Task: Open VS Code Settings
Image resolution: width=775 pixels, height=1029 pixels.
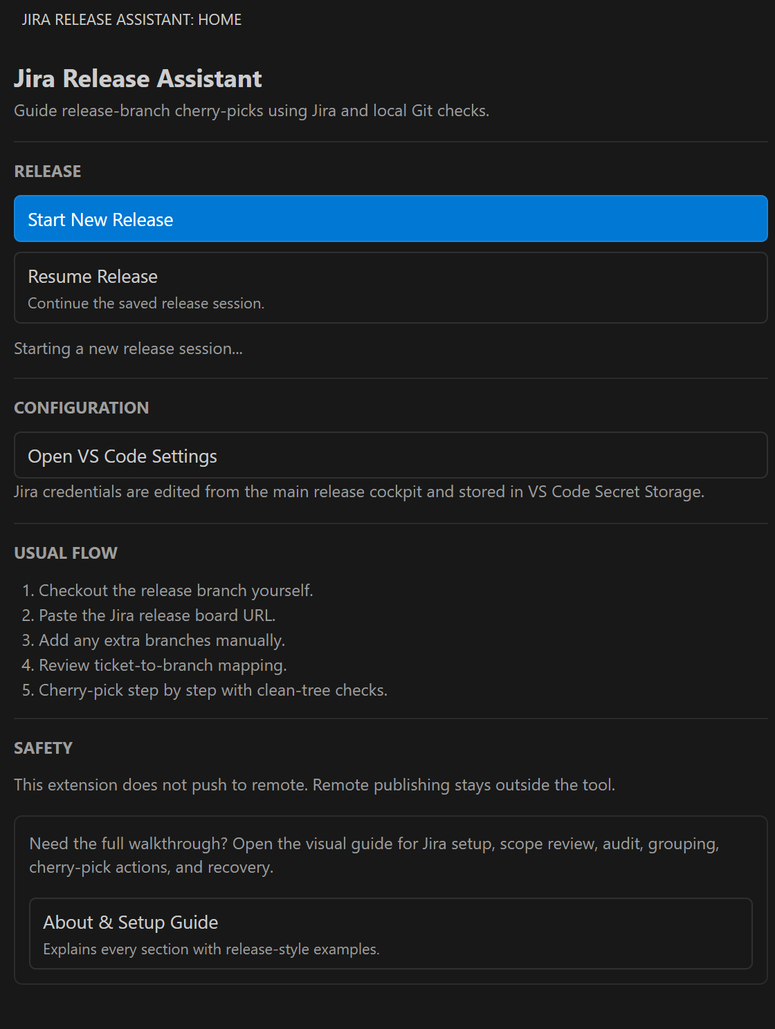Action: [x=391, y=455]
